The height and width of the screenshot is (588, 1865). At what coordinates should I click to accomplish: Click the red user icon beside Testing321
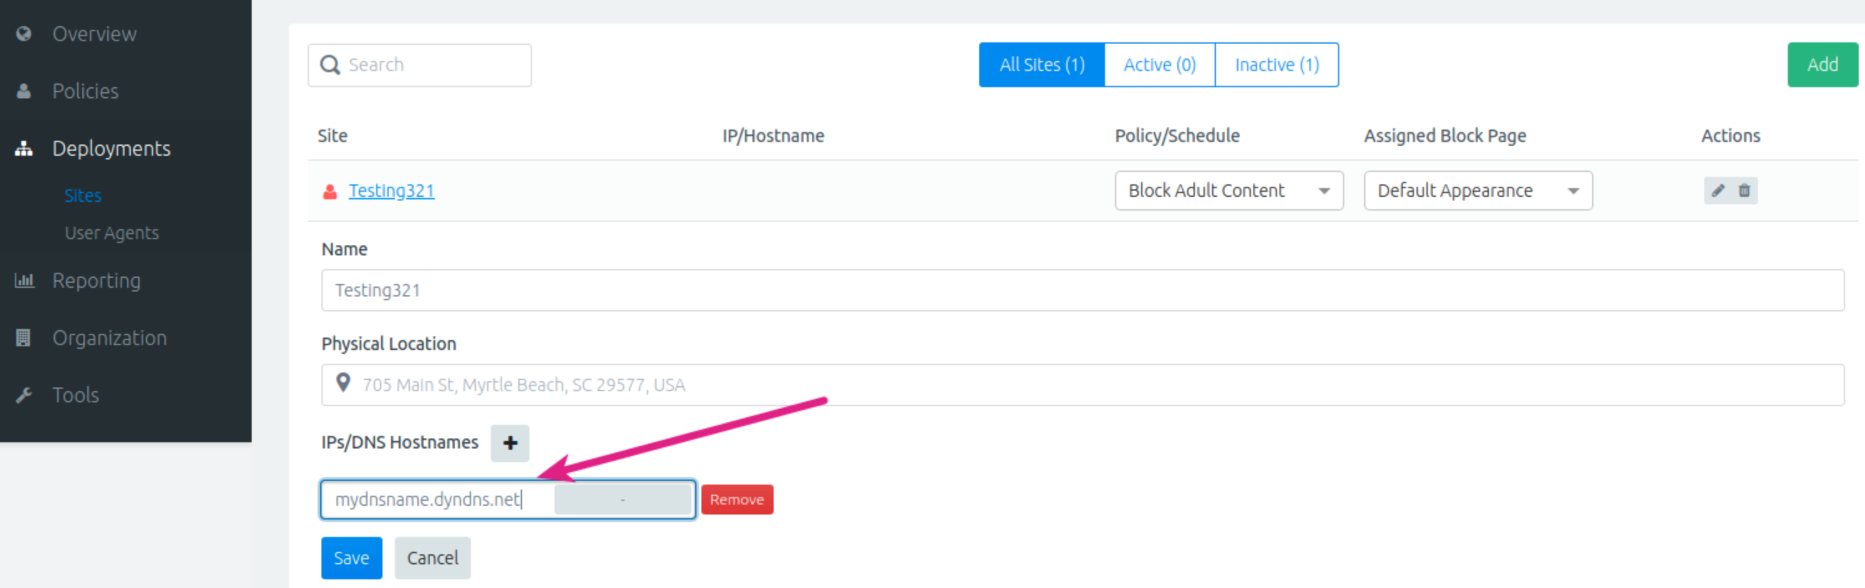pos(330,191)
